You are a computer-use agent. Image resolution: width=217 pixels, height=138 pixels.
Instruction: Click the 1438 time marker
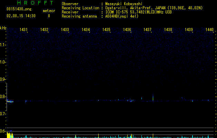click(x=168, y=29)
